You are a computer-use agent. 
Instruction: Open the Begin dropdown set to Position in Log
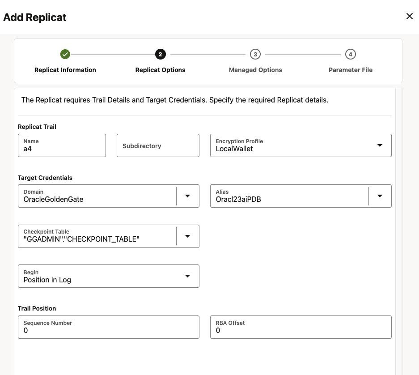188,276
